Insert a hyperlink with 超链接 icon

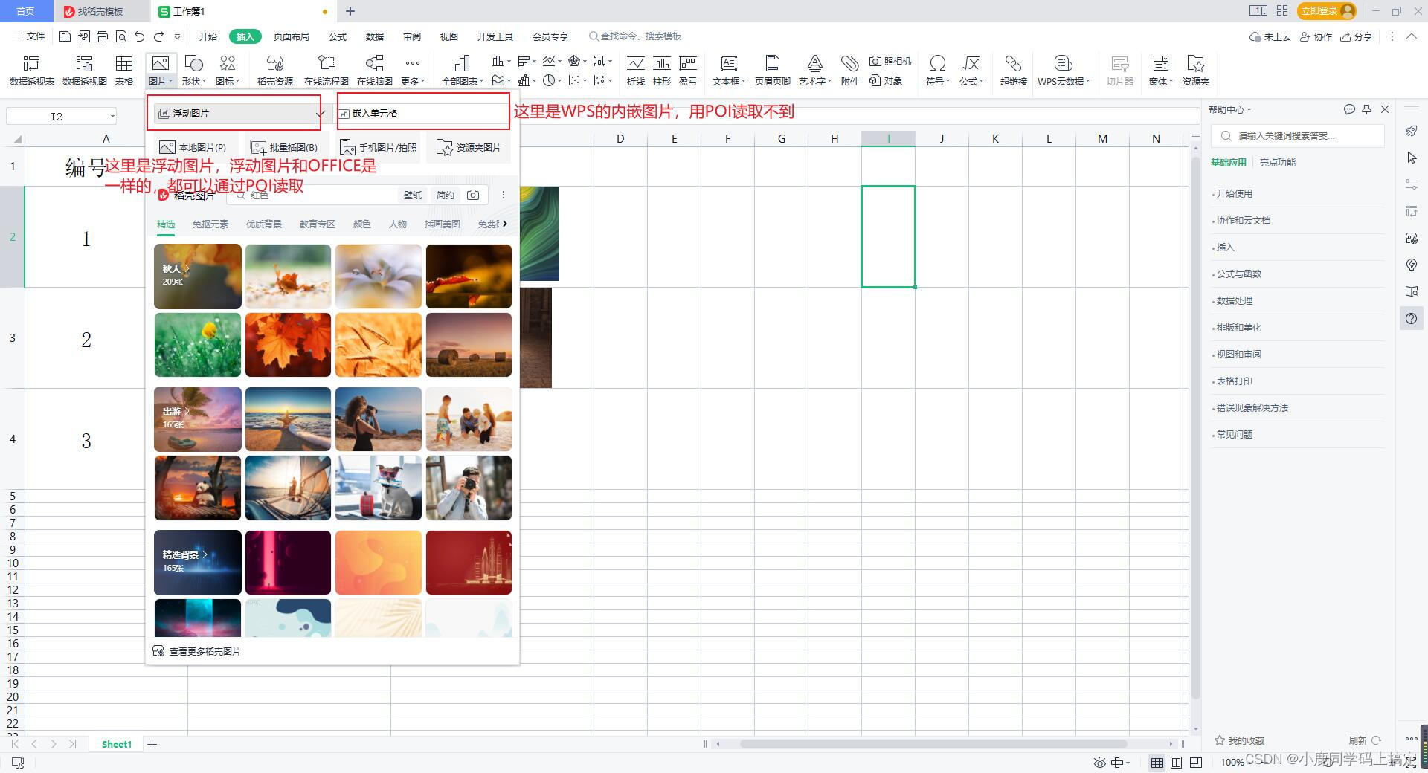coord(1013,70)
